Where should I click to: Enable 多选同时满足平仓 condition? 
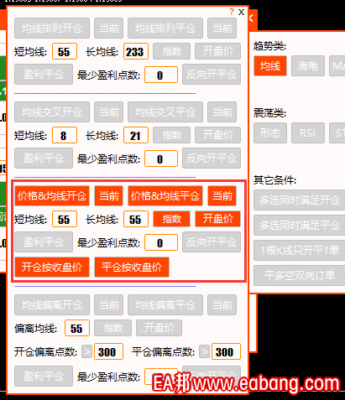tap(300, 225)
